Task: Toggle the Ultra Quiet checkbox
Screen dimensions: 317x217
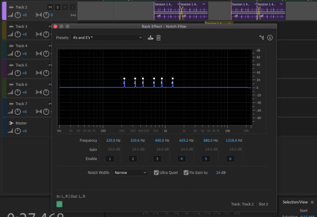Action: click(156, 172)
